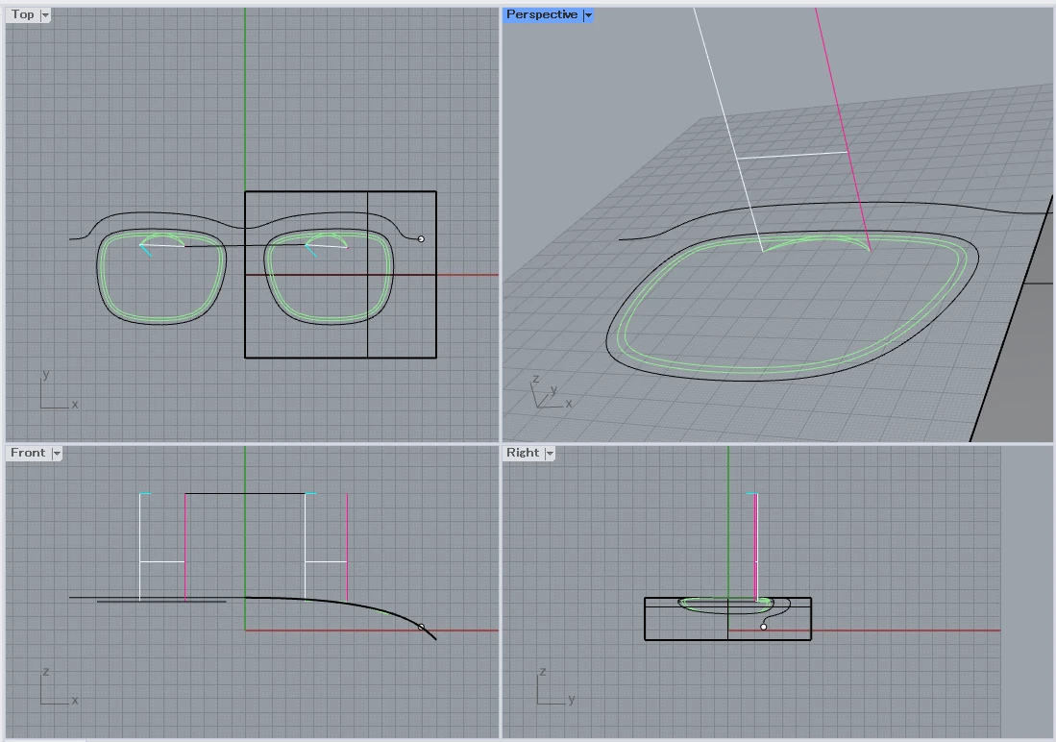This screenshot has height=742, width=1056.
Task: Select the circular point marker in Top viewport
Action: coord(421,238)
